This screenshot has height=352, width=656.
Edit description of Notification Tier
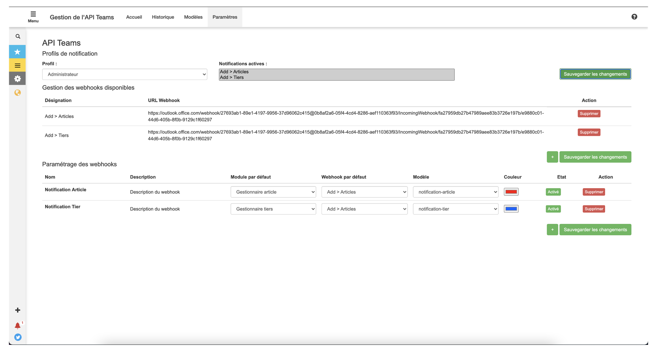pyautogui.click(x=155, y=209)
